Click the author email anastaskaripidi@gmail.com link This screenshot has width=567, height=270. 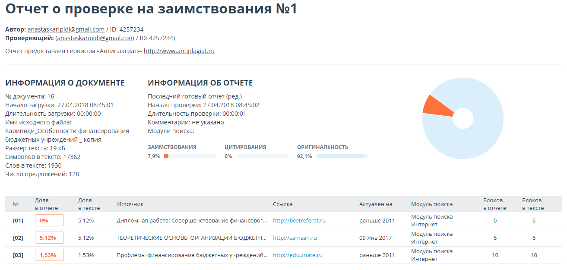point(66,29)
